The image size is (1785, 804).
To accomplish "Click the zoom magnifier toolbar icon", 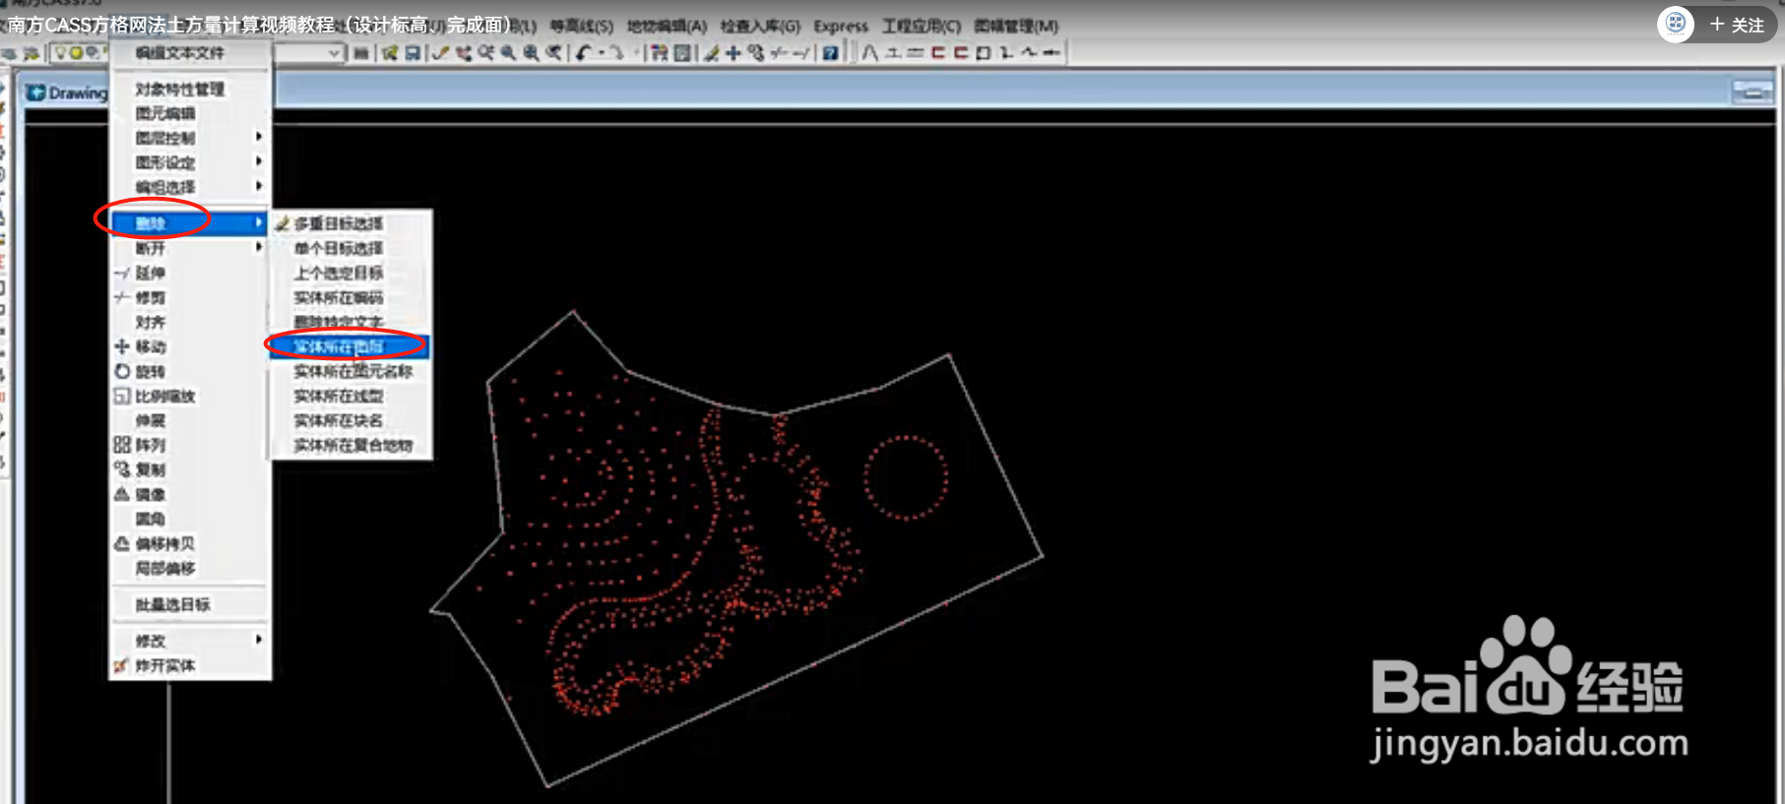I will click(x=508, y=53).
